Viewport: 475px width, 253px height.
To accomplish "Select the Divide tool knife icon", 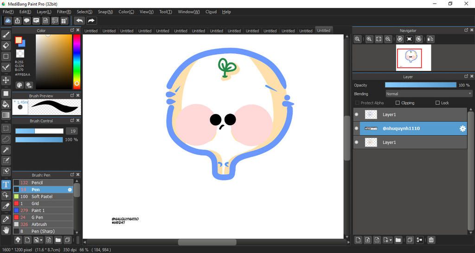I will [x=6, y=206].
